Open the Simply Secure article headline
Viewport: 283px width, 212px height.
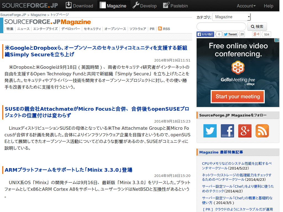coord(96,51)
